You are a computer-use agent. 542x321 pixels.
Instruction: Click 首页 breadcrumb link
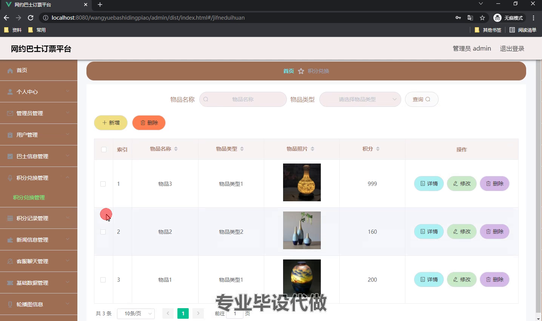pyautogui.click(x=289, y=71)
